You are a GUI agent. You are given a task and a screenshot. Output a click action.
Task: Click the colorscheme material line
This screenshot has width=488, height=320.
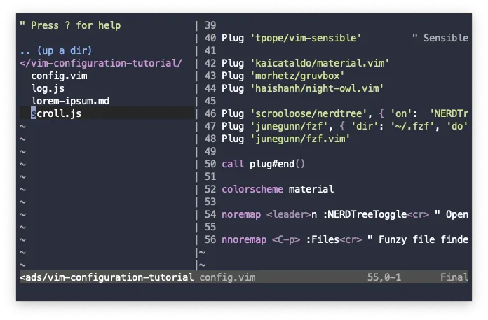tap(278, 189)
